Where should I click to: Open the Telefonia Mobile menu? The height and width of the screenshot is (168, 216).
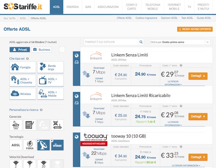pyautogui.click(x=153, y=7)
